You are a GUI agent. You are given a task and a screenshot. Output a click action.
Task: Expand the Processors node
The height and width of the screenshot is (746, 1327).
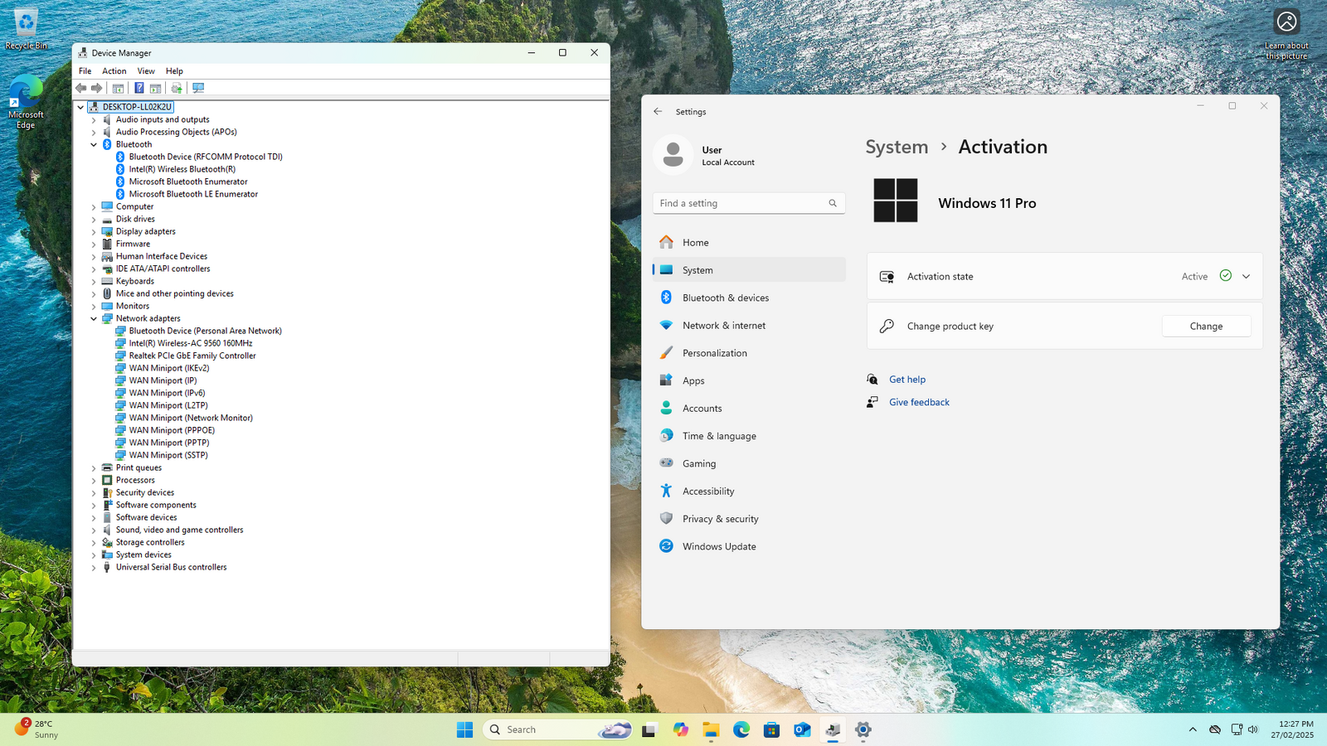[94, 480]
